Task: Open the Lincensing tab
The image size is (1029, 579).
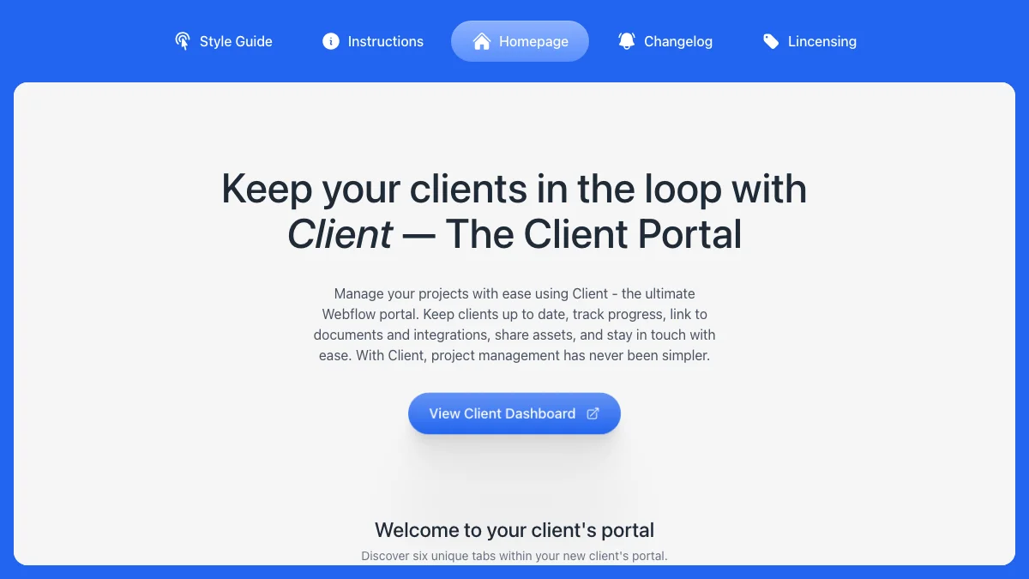Action: 809,41
